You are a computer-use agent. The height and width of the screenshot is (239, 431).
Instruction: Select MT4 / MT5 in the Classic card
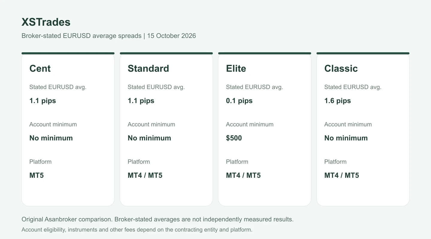pos(342,175)
